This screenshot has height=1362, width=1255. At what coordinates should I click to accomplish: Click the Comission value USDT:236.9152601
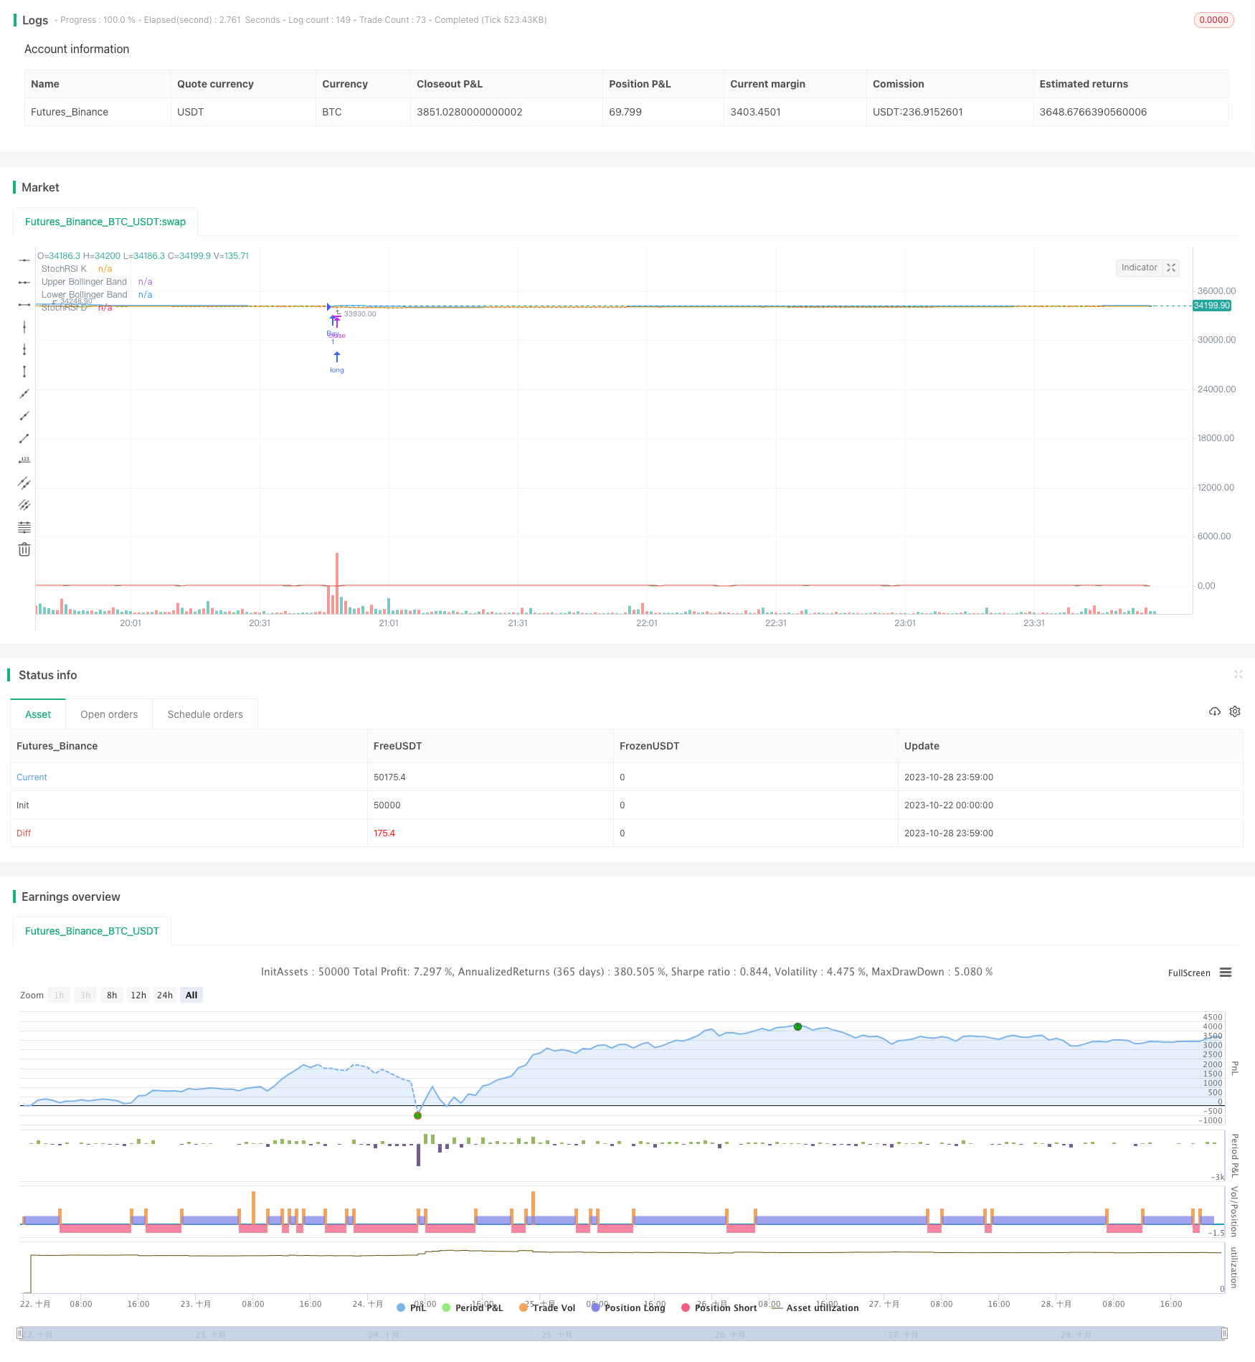[x=918, y=112]
